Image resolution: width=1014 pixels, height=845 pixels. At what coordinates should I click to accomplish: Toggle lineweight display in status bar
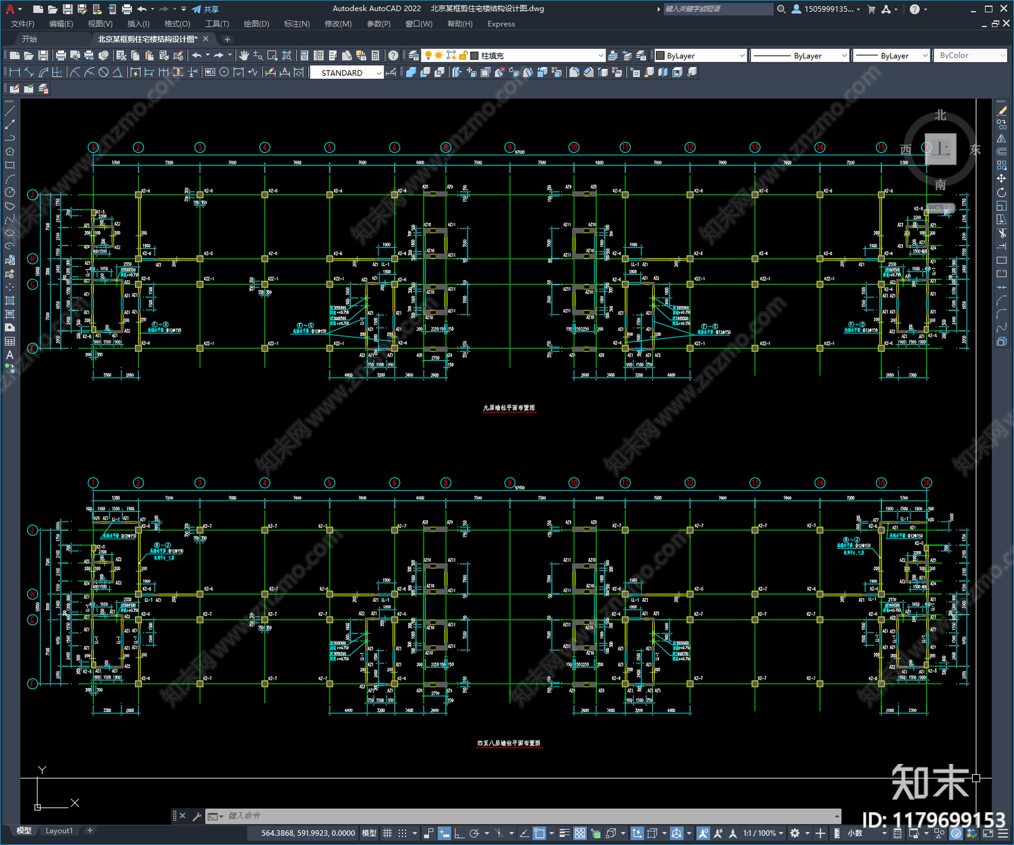[x=564, y=833]
